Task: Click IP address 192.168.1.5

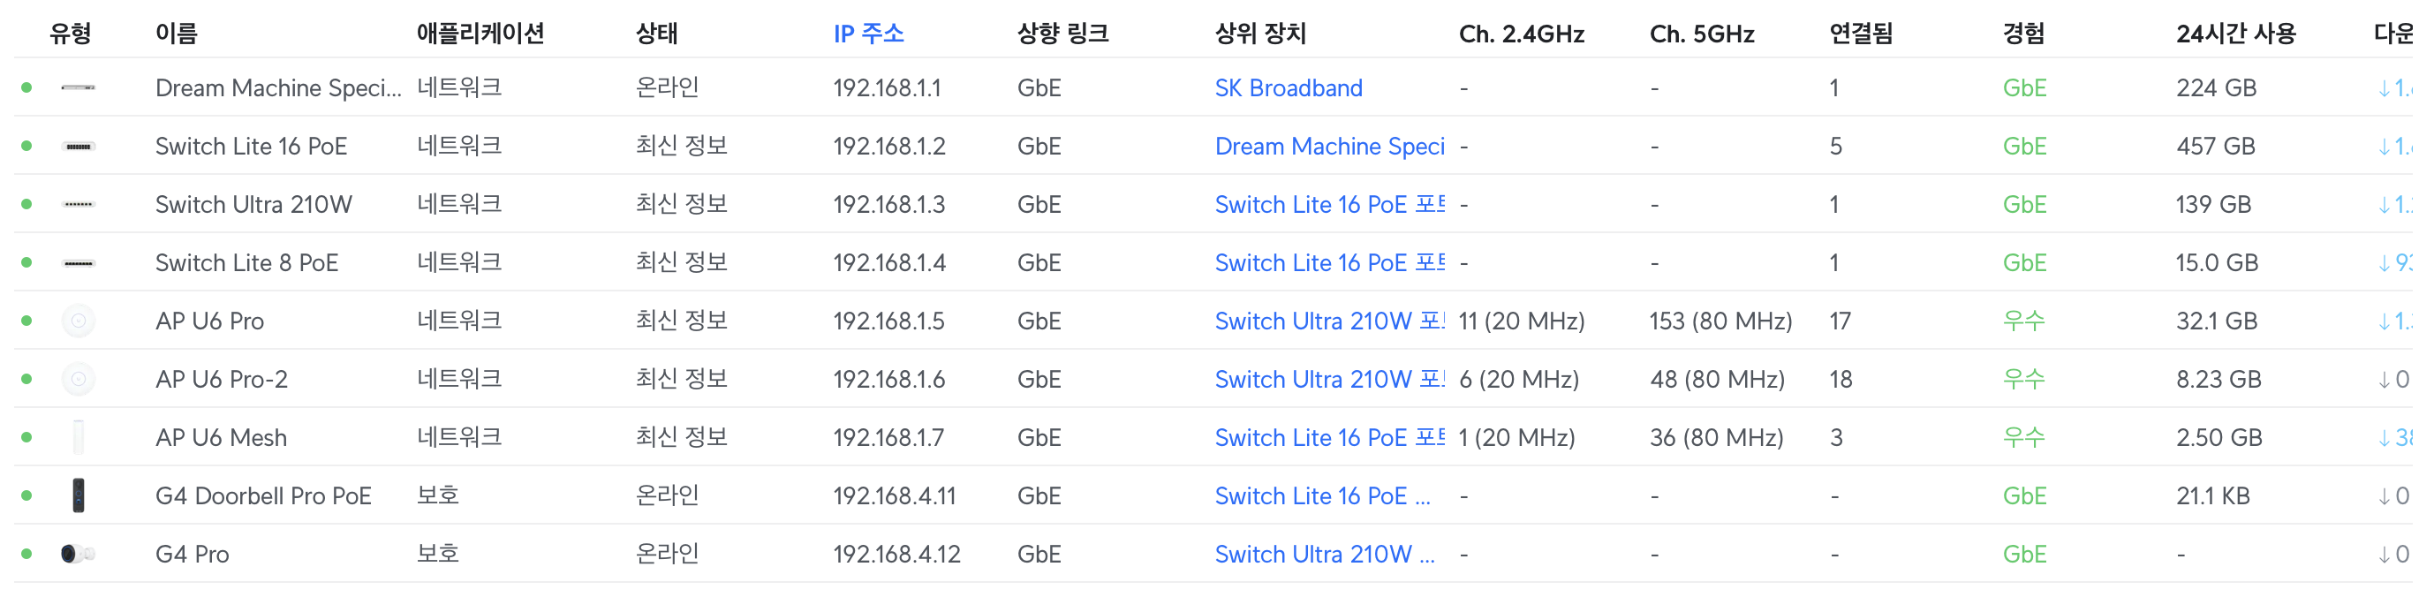Action: (889, 321)
